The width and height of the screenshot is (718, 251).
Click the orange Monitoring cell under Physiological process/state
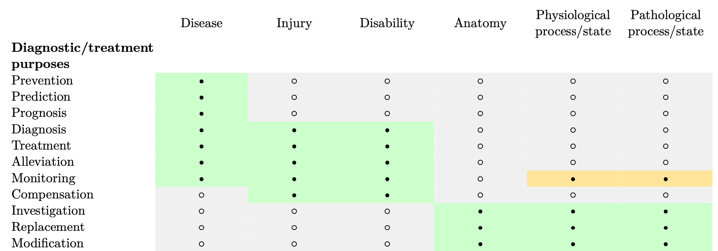coord(573,179)
